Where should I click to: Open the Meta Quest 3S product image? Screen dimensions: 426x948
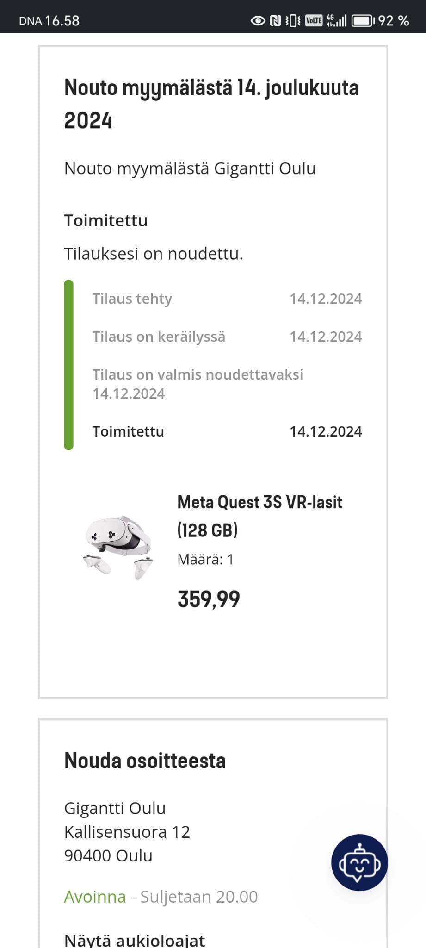tap(118, 547)
